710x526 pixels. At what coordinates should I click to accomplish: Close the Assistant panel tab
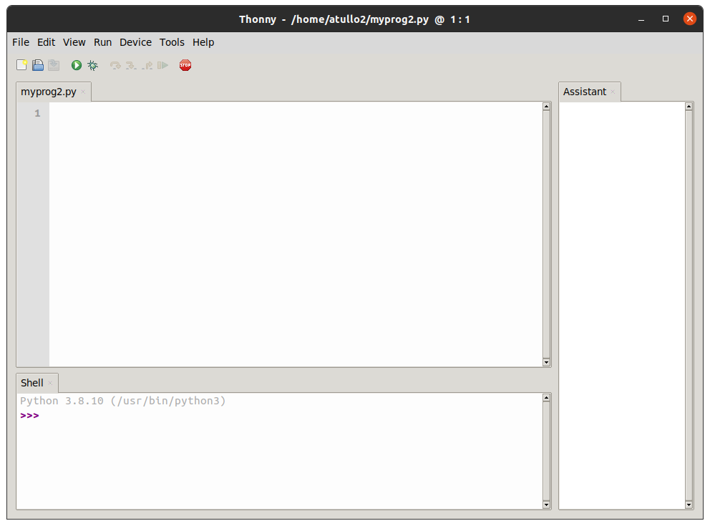click(x=613, y=92)
